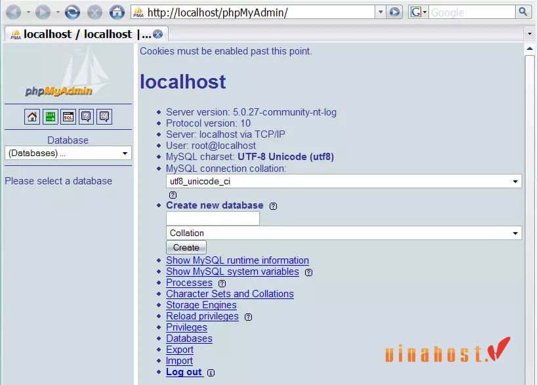Click the info icon next to Log out
This screenshot has width=538, height=385.
pos(211,373)
